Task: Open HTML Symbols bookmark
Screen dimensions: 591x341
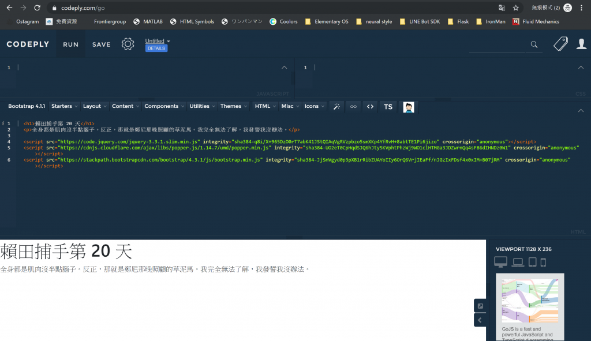Action: pos(192,21)
